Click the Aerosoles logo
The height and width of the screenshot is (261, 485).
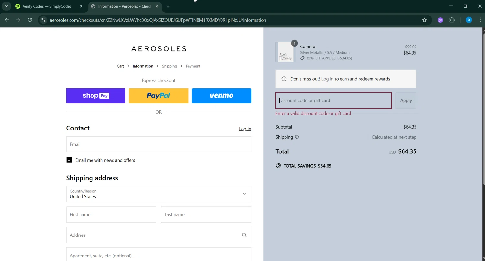tap(158, 49)
